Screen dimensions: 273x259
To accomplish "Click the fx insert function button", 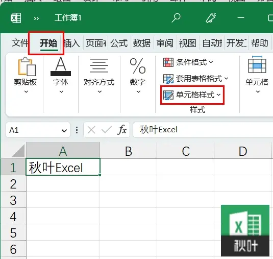I will [122, 130].
